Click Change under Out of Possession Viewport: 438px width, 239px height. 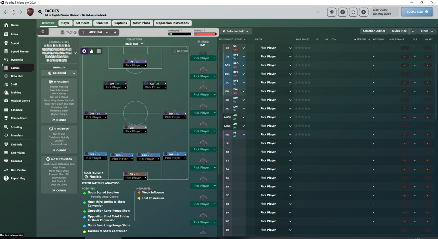(x=59, y=190)
